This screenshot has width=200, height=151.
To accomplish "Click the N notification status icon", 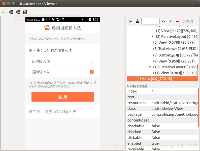I will tap(53, 19).
